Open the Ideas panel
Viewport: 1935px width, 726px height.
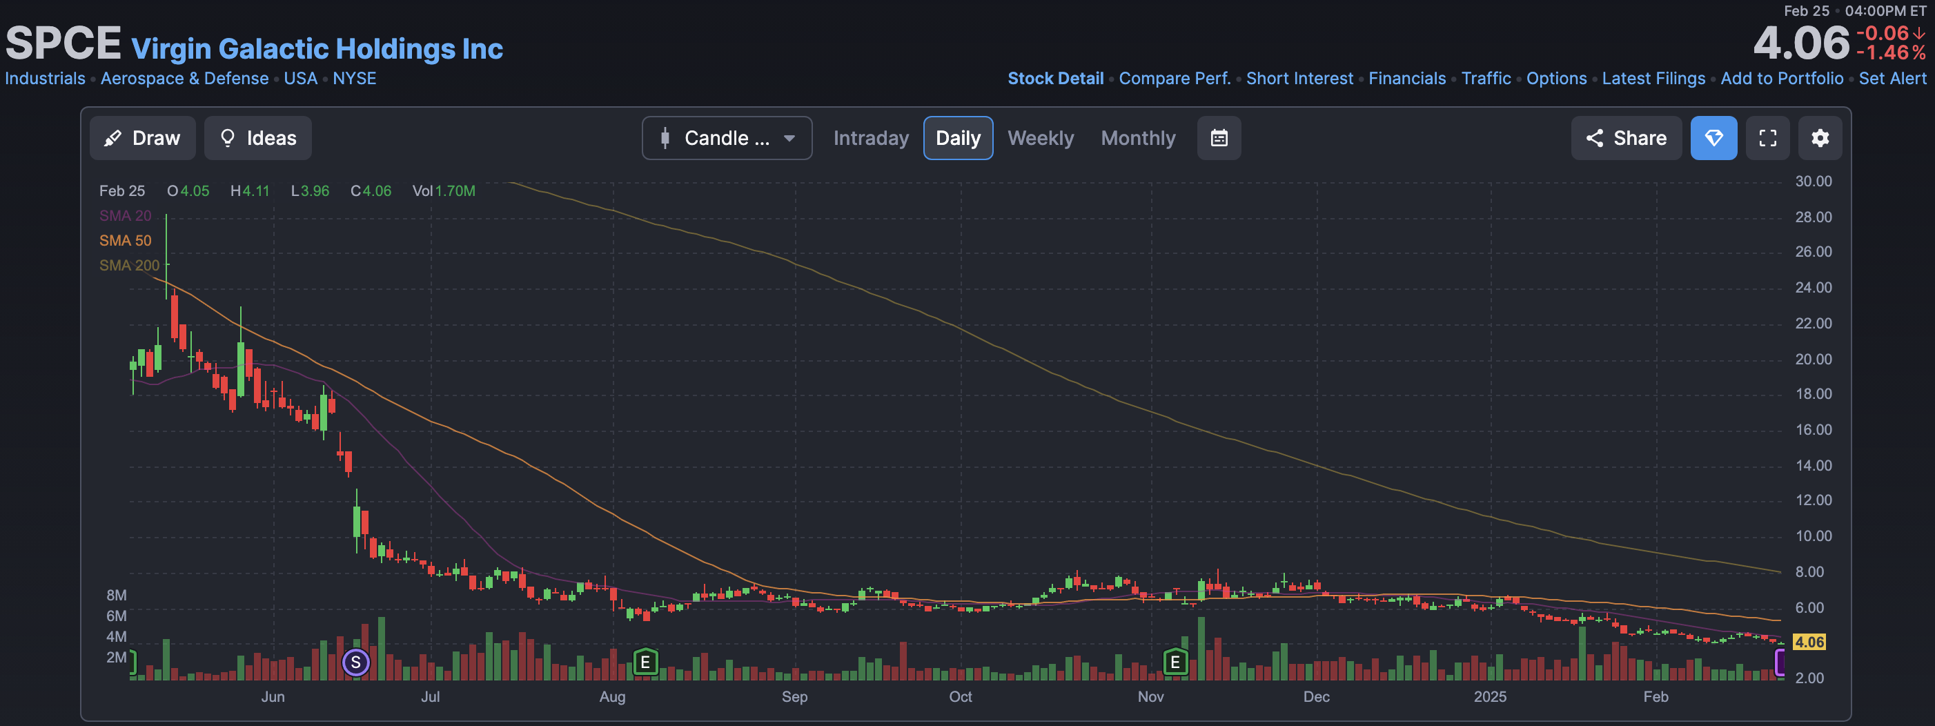click(x=257, y=138)
